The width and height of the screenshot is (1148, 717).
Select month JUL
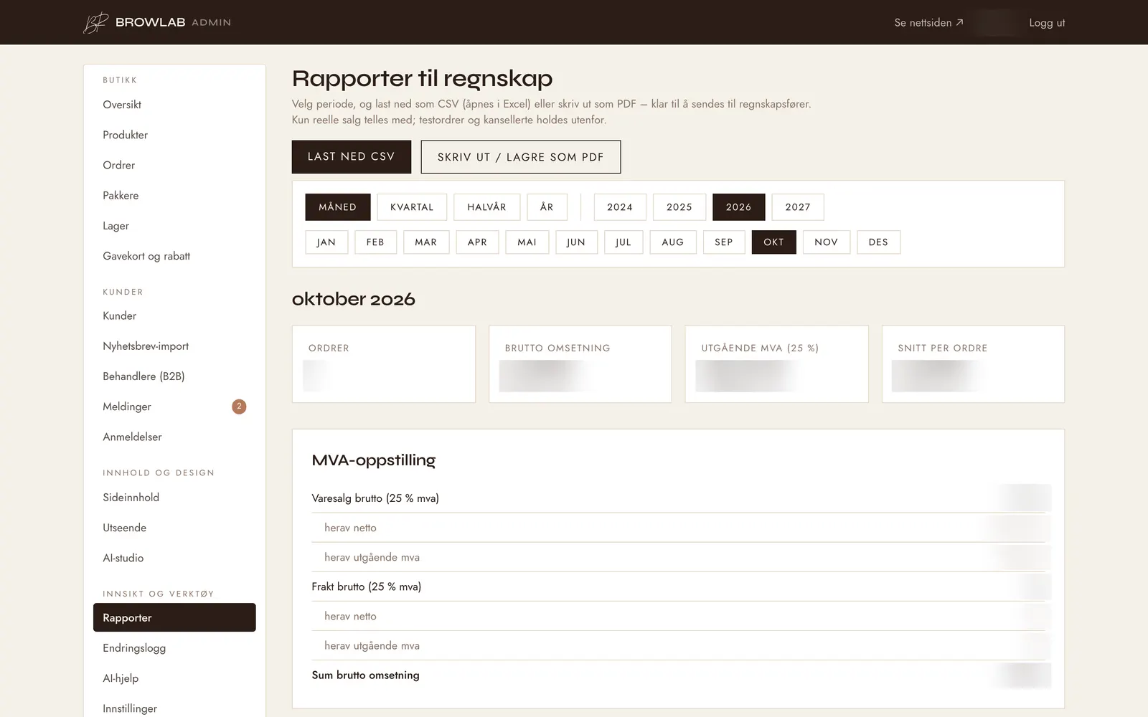click(x=624, y=242)
